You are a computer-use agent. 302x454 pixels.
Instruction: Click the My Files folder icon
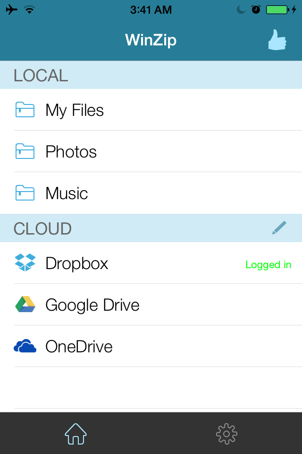pos(25,110)
